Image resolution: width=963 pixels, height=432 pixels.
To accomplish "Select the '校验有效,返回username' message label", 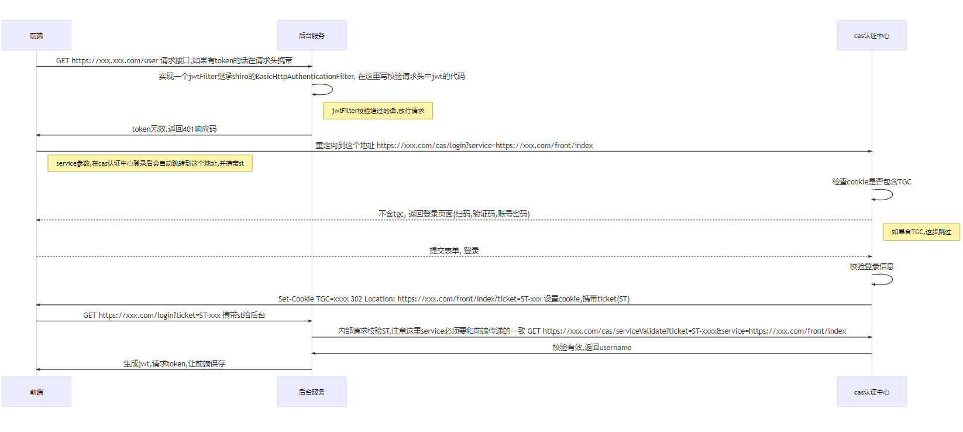I will pos(591,347).
